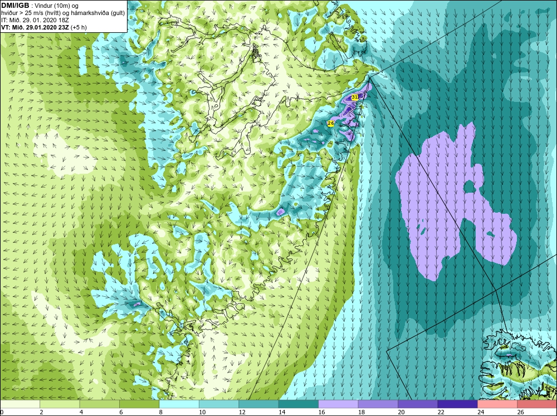Click the legend scale label 22
557x416 pixels.
tap(441, 413)
